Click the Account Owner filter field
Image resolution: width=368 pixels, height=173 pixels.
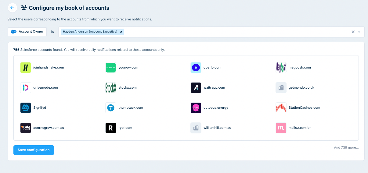point(27,32)
